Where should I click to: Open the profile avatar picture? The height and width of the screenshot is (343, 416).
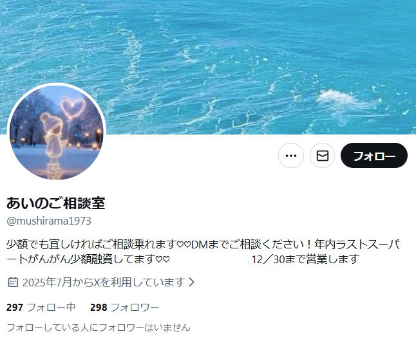pos(57,133)
